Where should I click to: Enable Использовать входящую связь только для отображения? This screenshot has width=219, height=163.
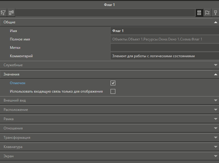click(113, 91)
